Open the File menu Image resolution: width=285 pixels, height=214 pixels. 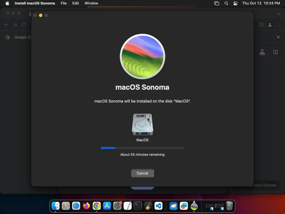click(x=64, y=3)
